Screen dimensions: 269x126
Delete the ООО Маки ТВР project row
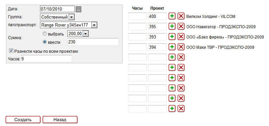point(181,47)
